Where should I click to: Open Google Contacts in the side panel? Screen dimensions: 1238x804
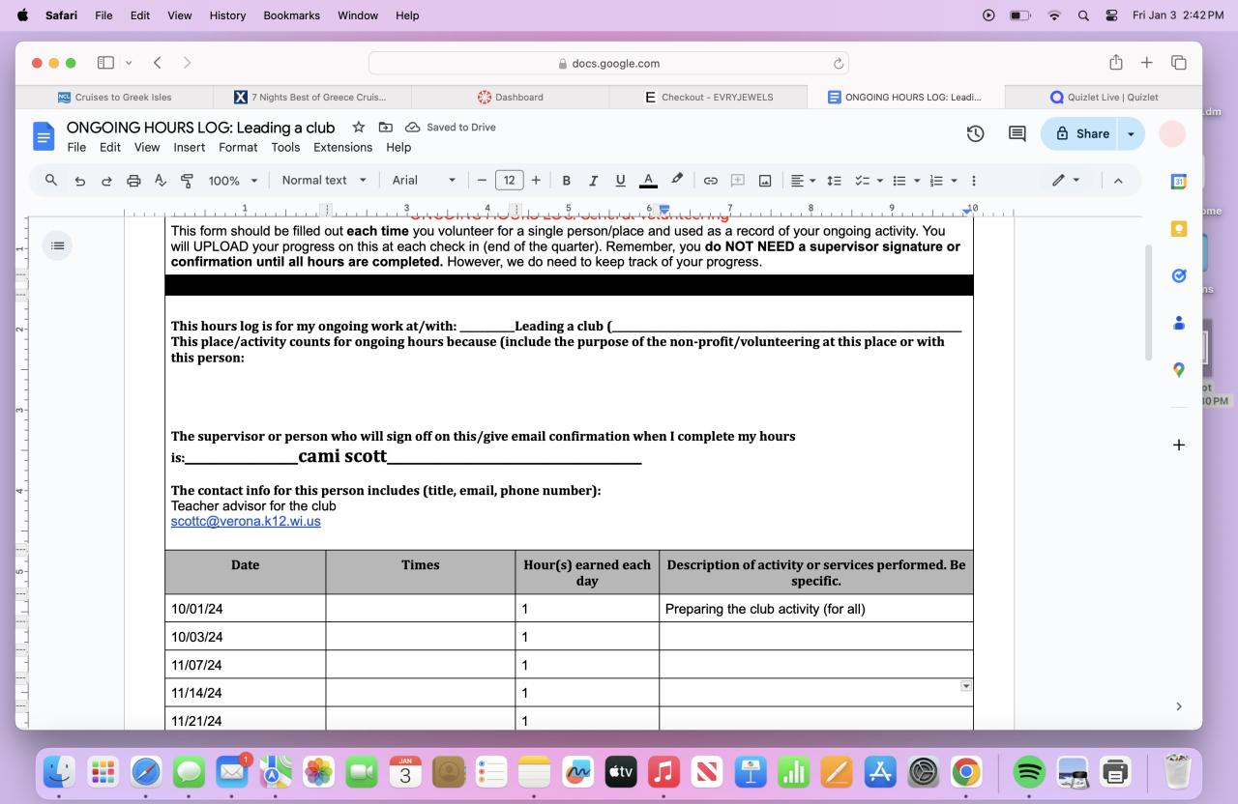(x=1178, y=323)
